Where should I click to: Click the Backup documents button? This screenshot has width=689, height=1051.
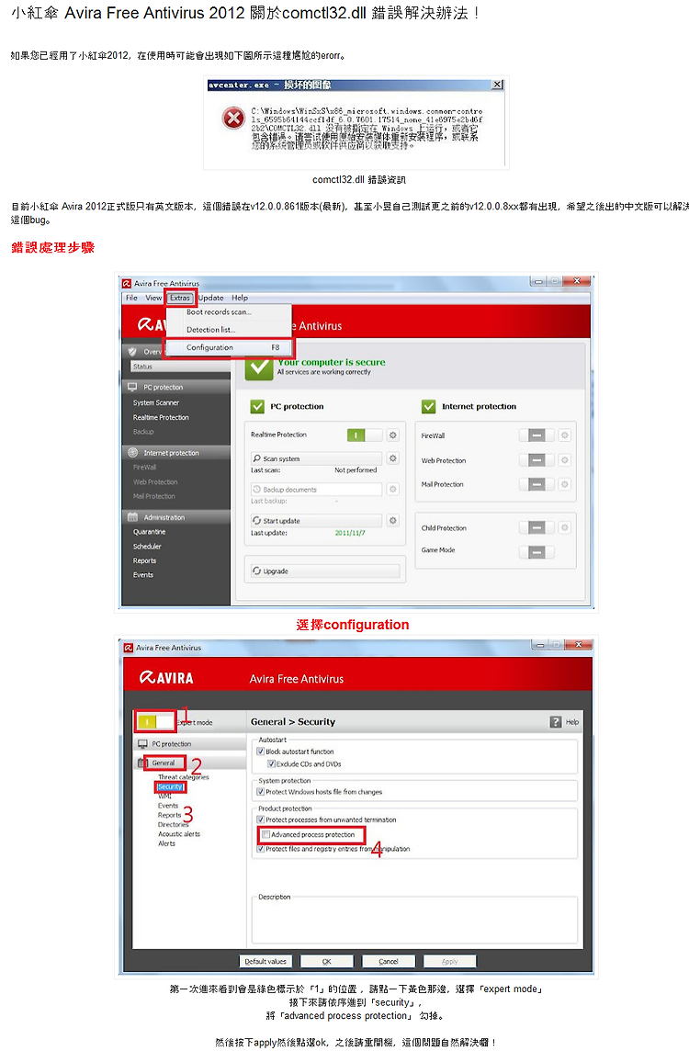point(316,490)
